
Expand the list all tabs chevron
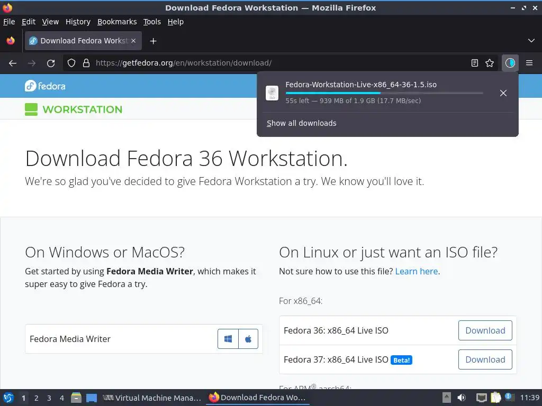click(531, 41)
